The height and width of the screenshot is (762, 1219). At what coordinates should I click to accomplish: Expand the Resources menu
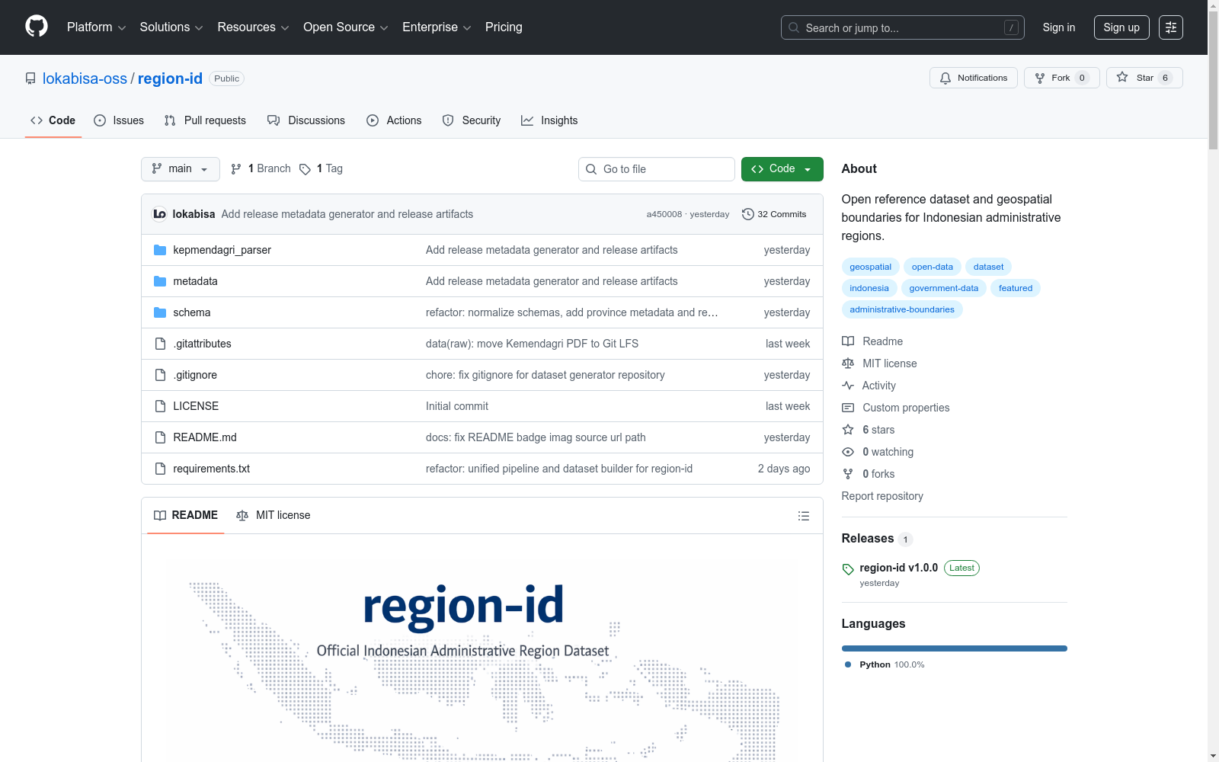[253, 27]
